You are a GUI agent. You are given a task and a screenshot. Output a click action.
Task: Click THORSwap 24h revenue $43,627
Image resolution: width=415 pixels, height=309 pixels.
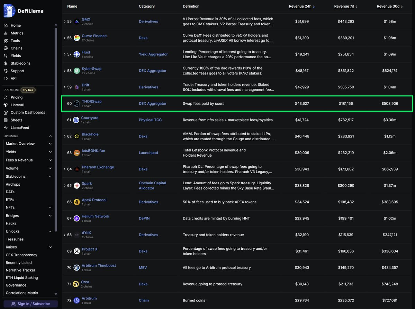tap(302, 104)
